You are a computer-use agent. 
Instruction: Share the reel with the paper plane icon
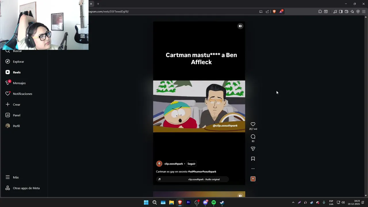coord(253,149)
